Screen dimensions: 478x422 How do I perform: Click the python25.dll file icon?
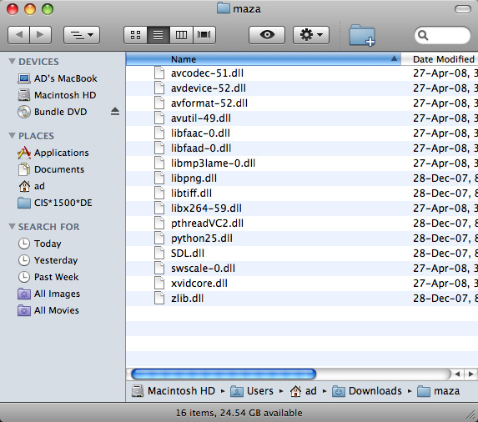click(159, 239)
